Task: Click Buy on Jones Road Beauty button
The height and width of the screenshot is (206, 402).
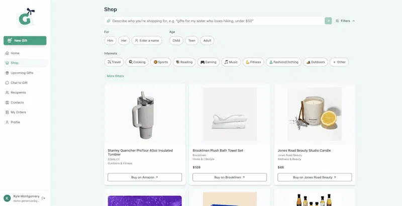Action: 315,177
